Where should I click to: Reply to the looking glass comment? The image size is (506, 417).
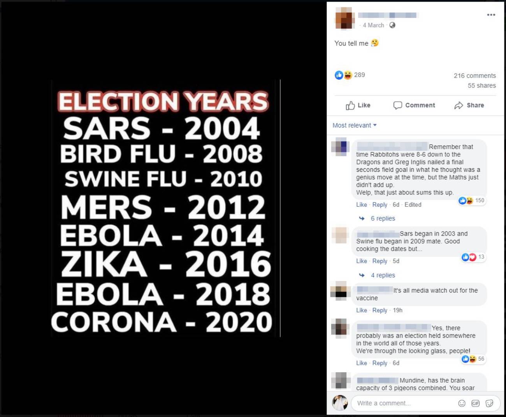(x=379, y=363)
